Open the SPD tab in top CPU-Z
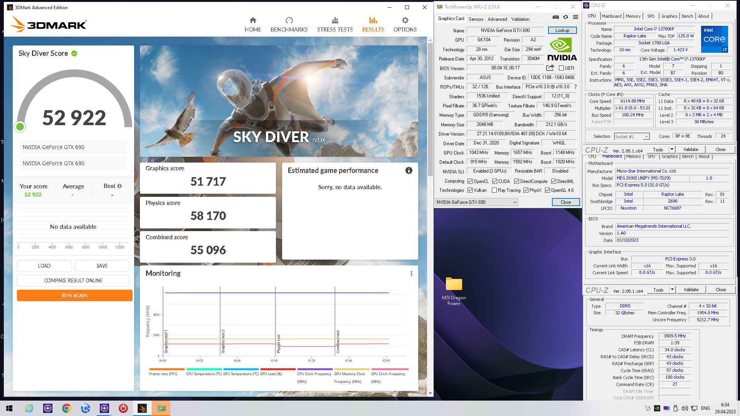The image size is (740, 416). (651, 16)
